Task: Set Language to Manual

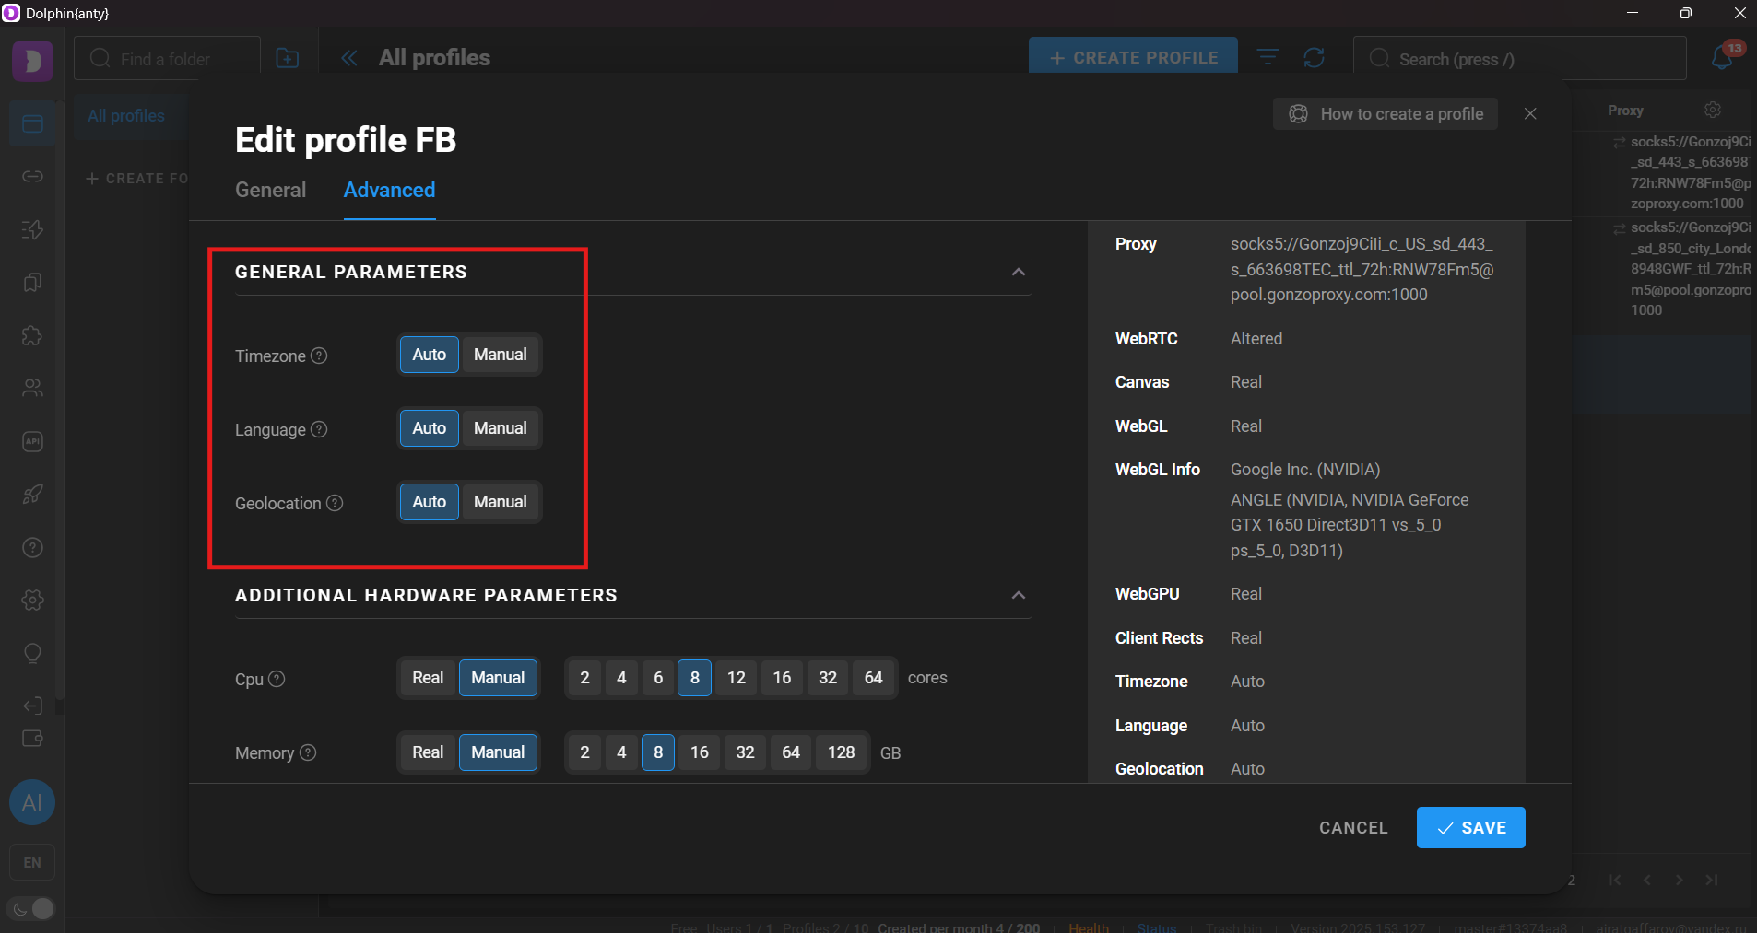Action: click(500, 428)
